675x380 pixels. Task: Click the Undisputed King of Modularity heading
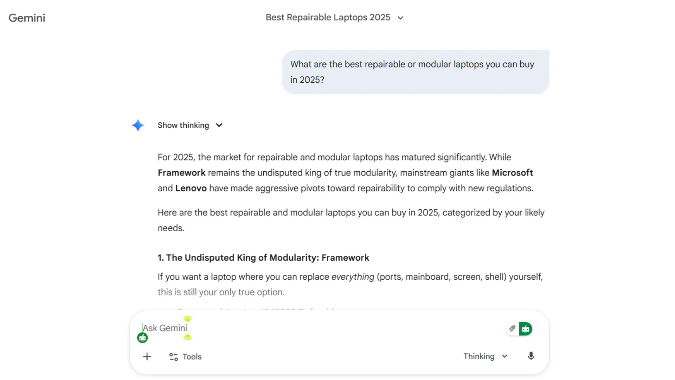point(263,258)
